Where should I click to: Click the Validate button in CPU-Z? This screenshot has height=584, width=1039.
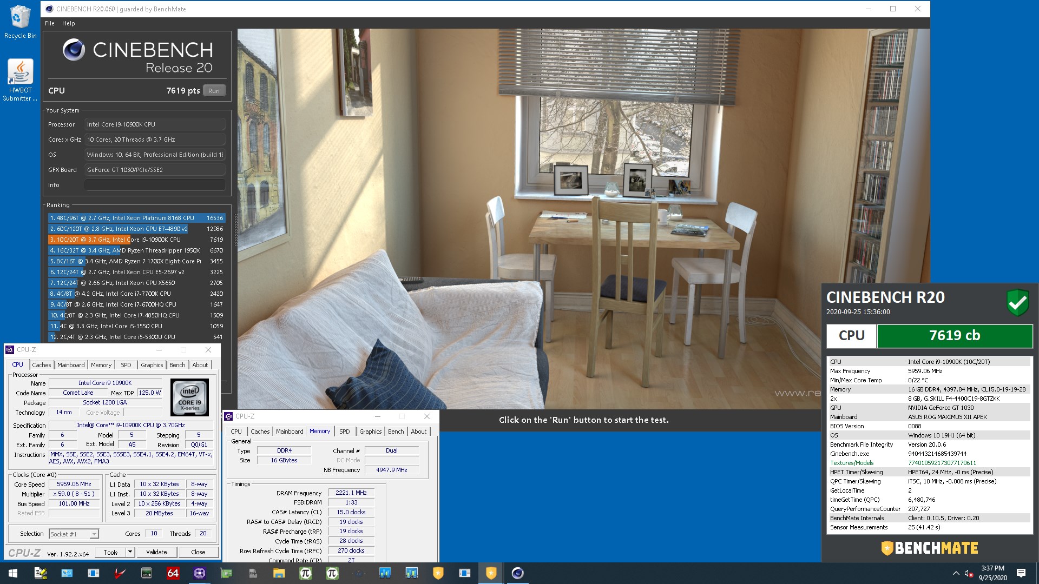156,552
